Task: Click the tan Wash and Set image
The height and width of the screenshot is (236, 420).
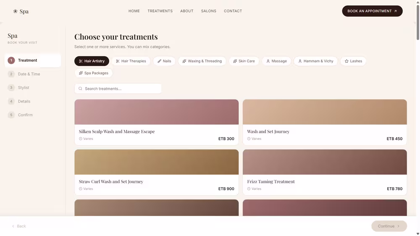Action: coord(325,112)
